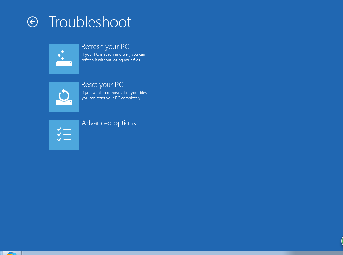This screenshot has width=343, height=255.
Task: Click the "Troubleshoot" heading
Action: click(x=90, y=22)
